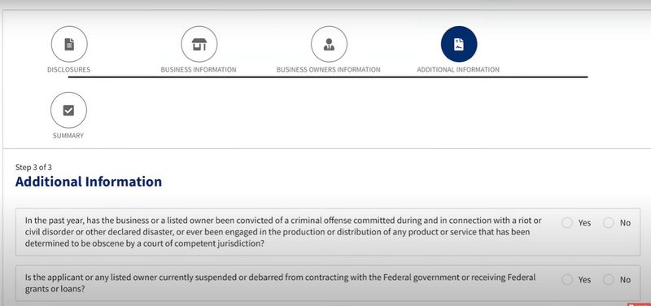651x306 pixels.
Task: Select No radio for criminal offense question
Action: (x=608, y=223)
